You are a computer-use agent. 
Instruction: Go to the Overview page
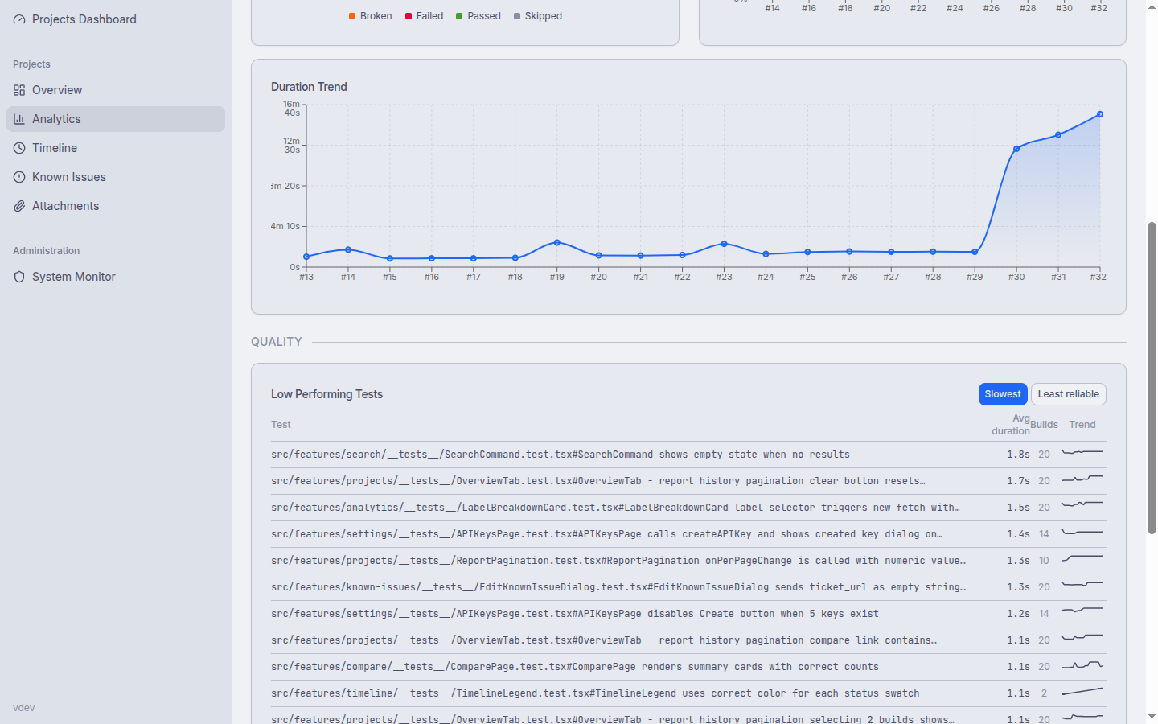[x=116, y=90]
